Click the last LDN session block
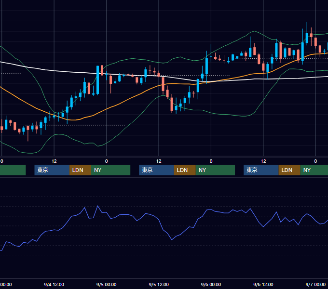The width and height of the screenshot is (328, 289). point(289,170)
